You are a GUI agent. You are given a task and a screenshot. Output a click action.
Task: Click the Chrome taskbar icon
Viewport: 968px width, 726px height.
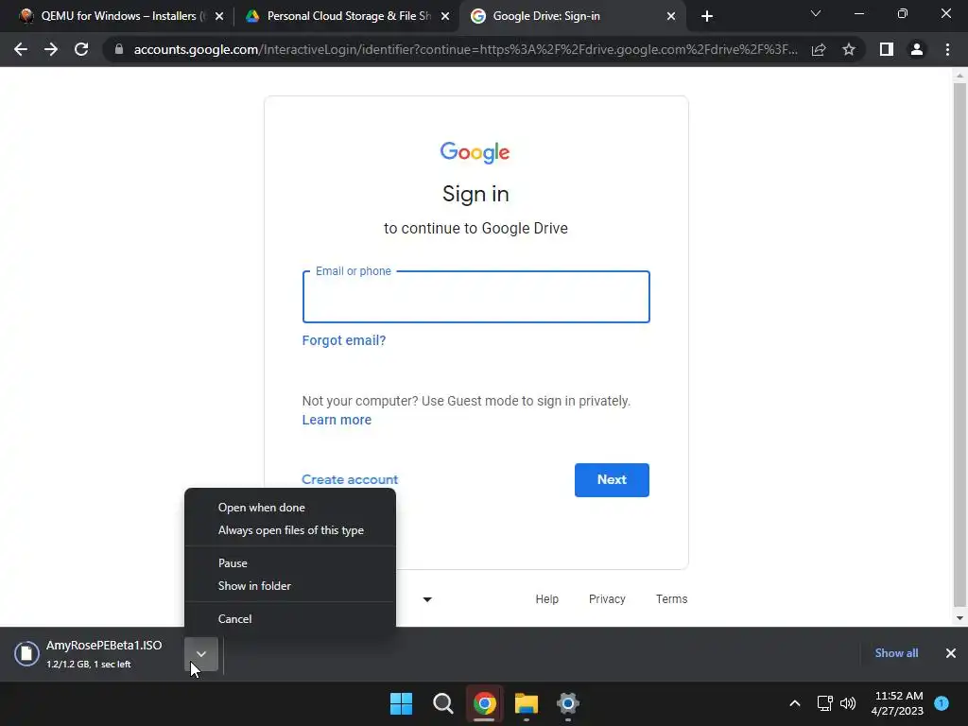point(485,703)
